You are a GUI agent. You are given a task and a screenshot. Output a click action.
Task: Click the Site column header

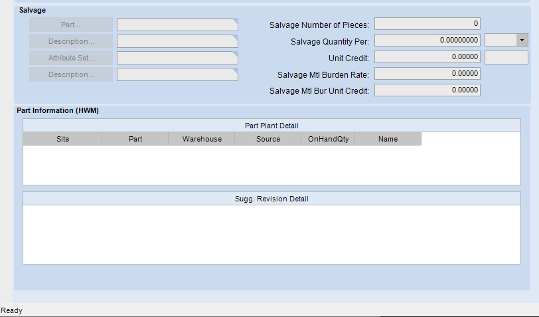click(62, 139)
